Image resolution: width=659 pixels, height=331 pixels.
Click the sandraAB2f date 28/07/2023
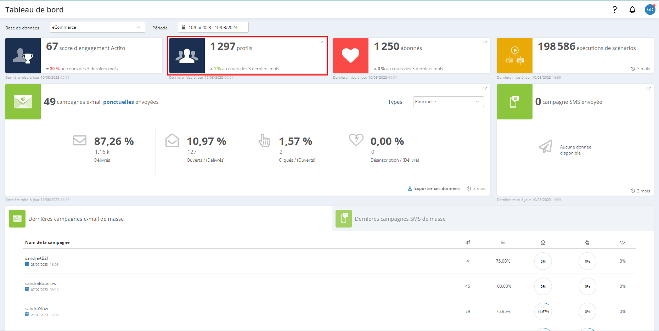click(x=39, y=264)
